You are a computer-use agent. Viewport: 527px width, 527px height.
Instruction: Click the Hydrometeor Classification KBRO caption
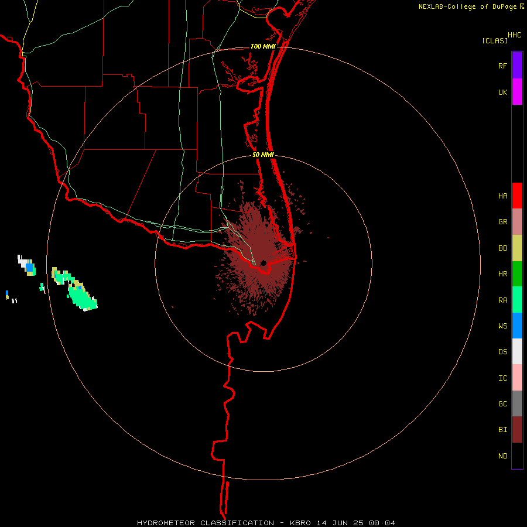[266, 523]
